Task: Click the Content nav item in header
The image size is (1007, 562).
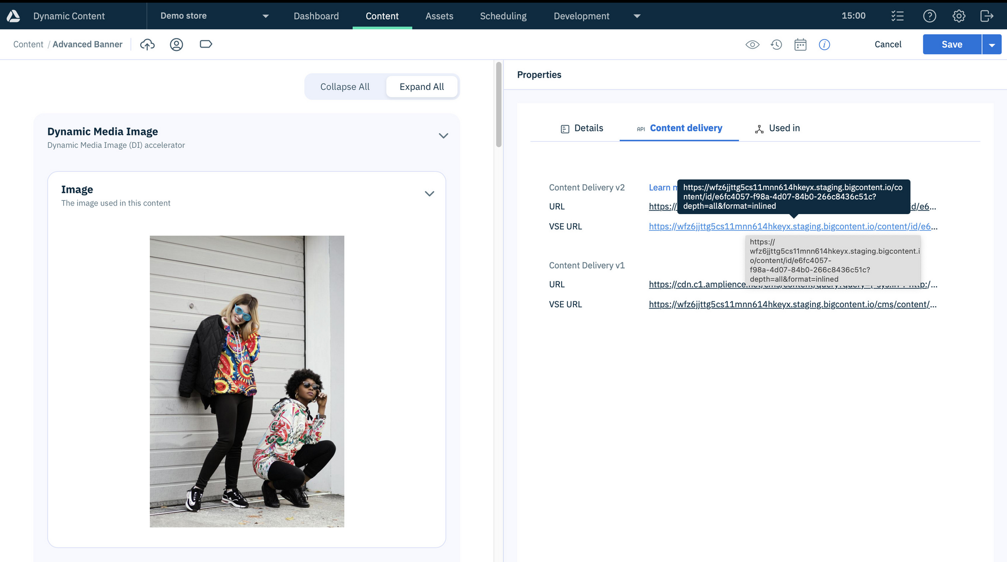Action: pyautogui.click(x=382, y=16)
